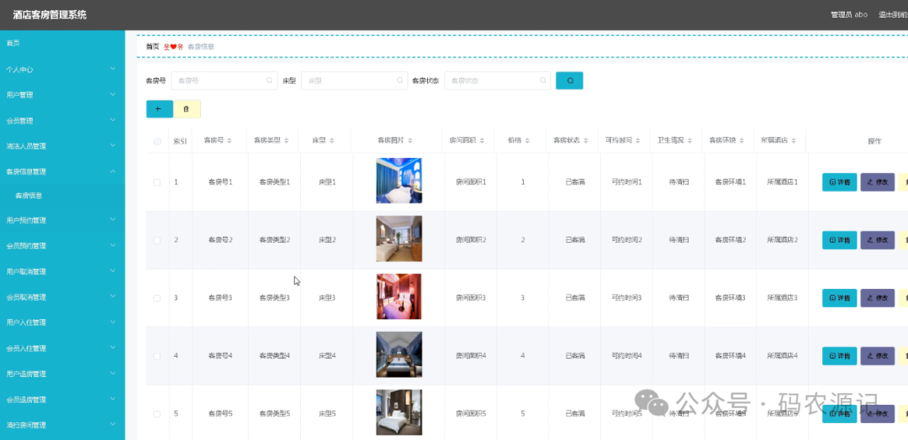Open 客房信息 sidebar submenu item
The height and width of the screenshot is (440, 908).
coord(62,196)
